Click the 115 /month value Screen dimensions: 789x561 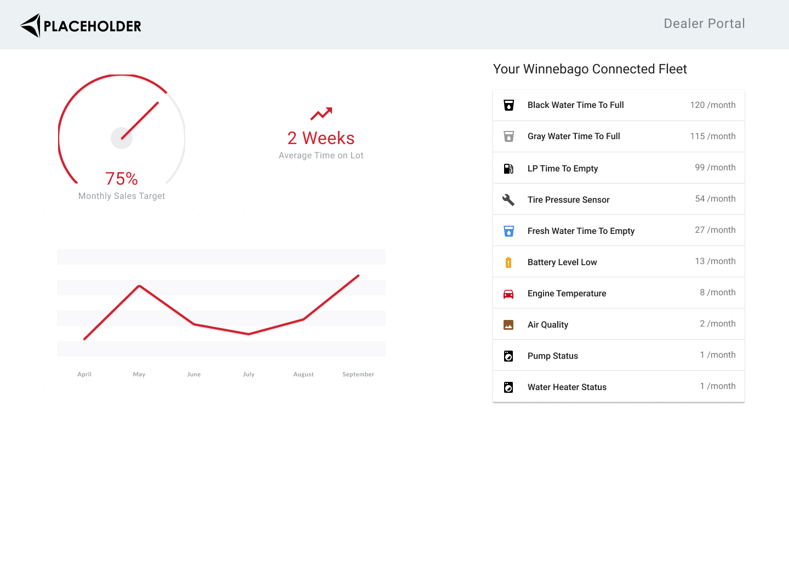[x=713, y=136]
